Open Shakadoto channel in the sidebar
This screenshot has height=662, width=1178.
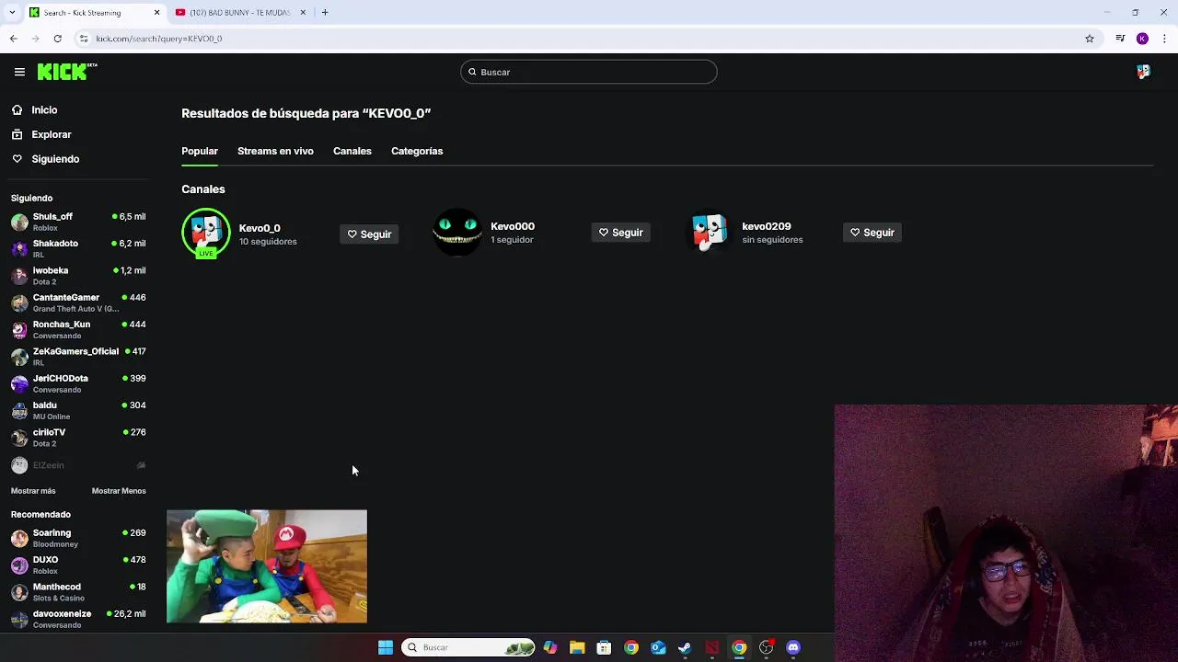78,248
